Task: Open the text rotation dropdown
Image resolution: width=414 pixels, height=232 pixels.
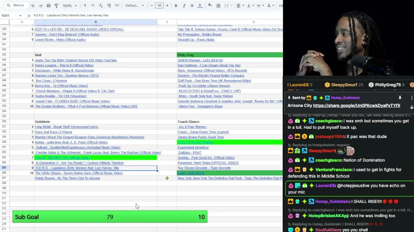Action: 270,5
